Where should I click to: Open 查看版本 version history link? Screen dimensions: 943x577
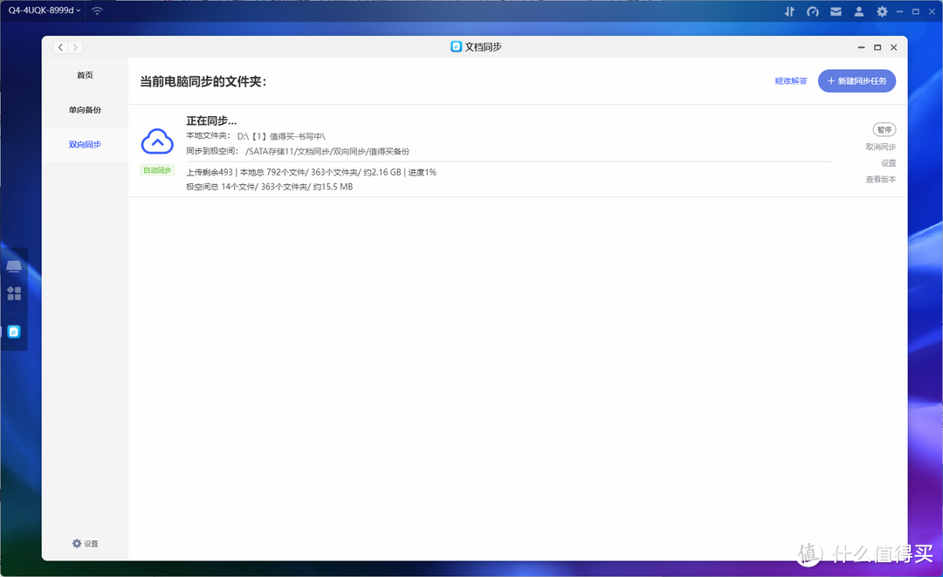880,179
